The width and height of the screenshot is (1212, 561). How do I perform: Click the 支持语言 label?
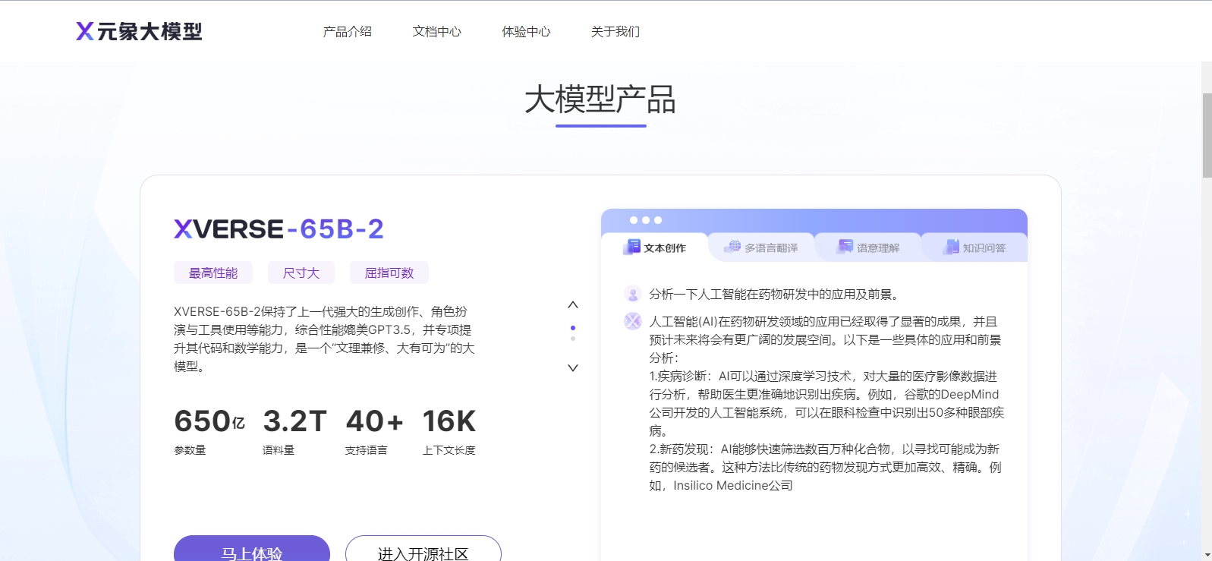click(367, 450)
